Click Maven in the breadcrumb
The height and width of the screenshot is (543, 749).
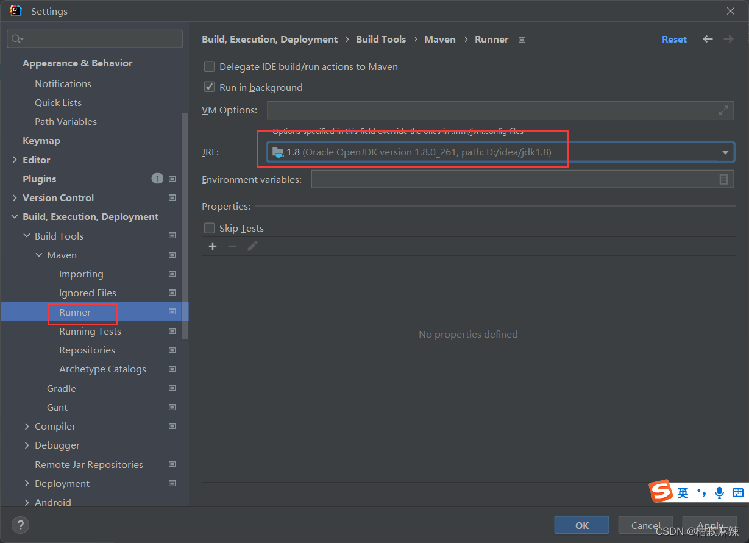440,39
